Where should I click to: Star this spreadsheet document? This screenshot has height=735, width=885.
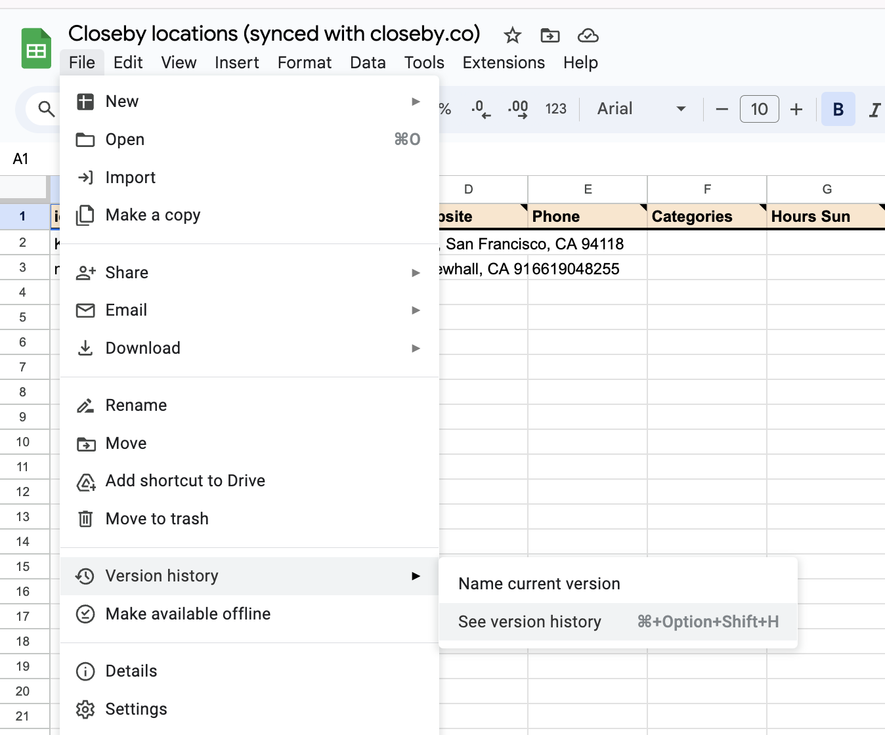point(512,35)
